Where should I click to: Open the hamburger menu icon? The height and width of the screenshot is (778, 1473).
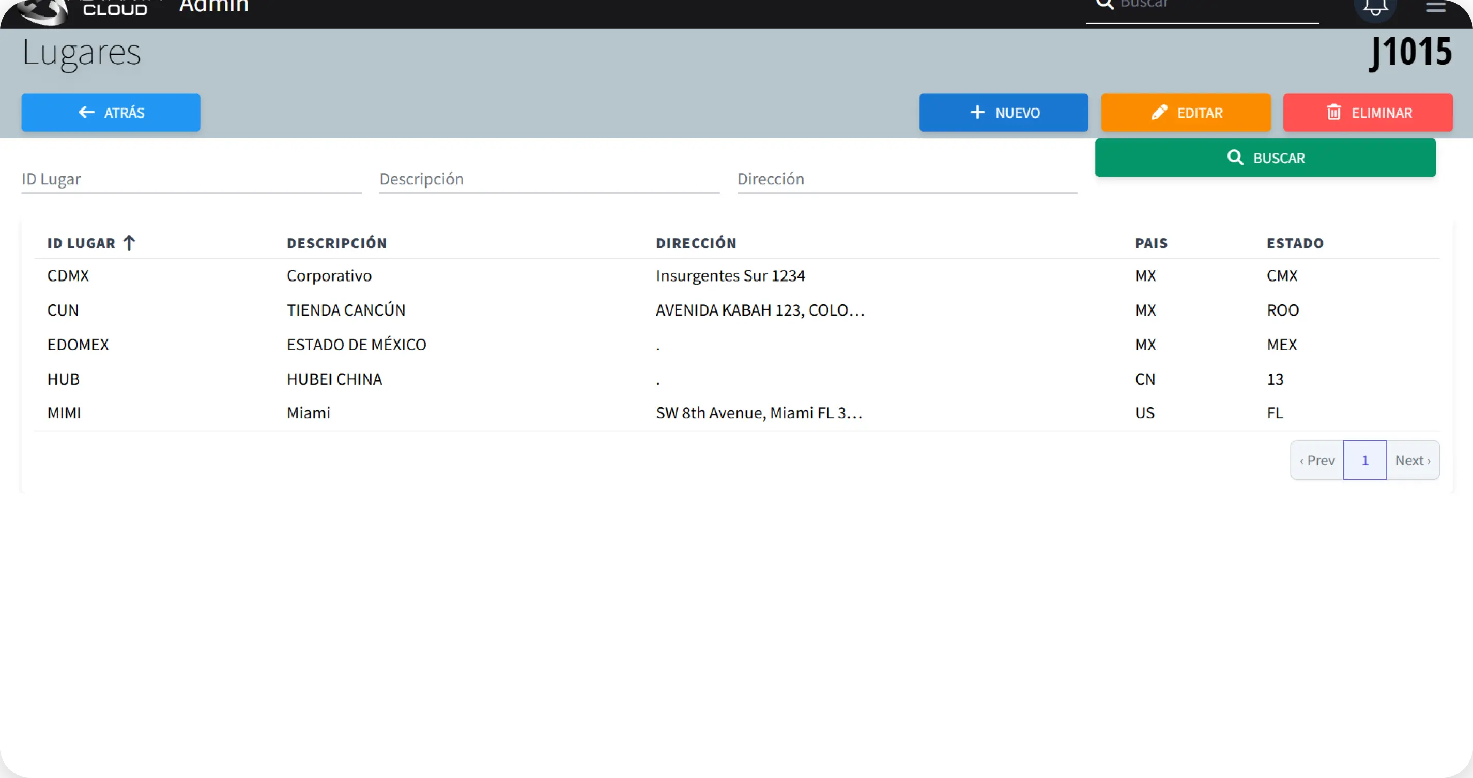pos(1436,7)
